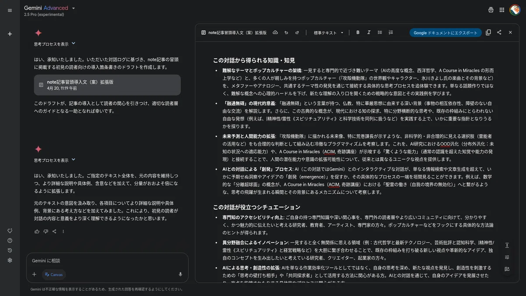Toggle italic formatting in canvas
The height and width of the screenshot is (296, 526).
click(369, 32)
